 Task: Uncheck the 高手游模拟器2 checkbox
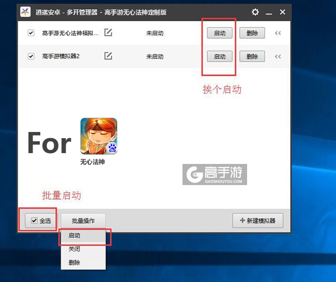(31, 56)
